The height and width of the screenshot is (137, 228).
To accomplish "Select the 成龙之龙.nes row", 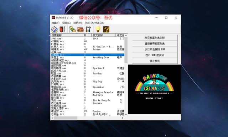I will [x=88, y=71].
